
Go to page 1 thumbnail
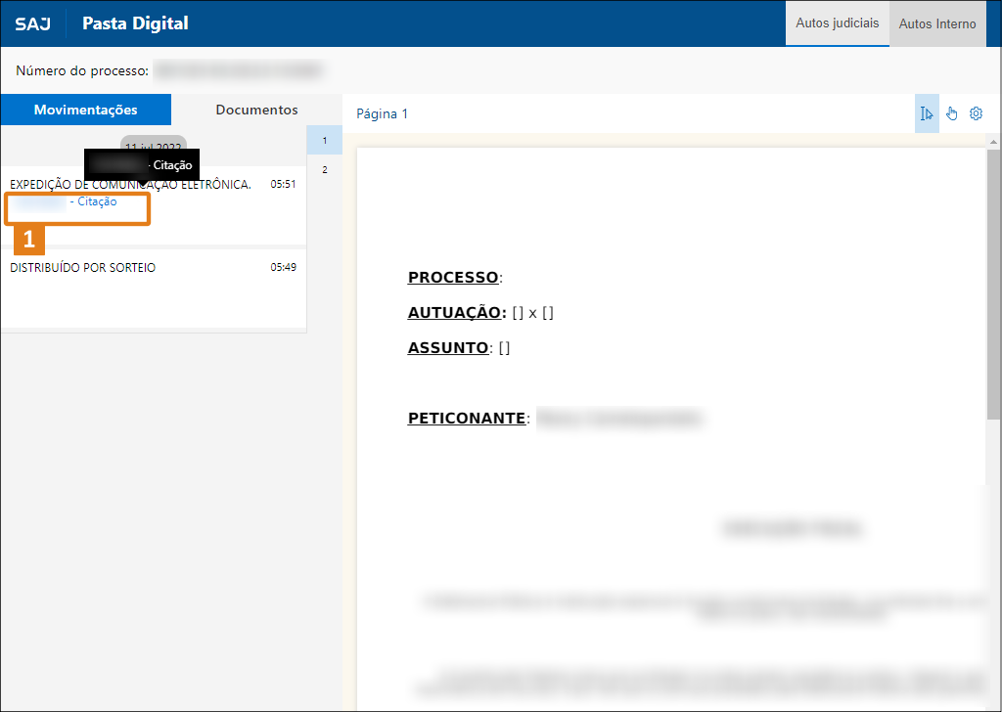(325, 141)
